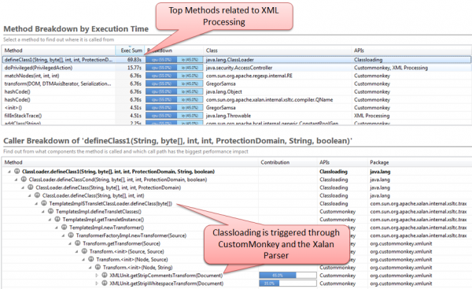Click cpu/io breakdown bar of defineClass1 row

pyautogui.click(x=175, y=60)
